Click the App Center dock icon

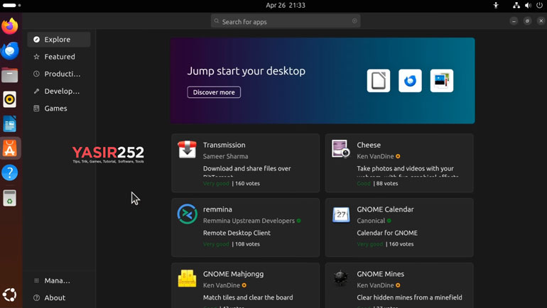click(x=10, y=148)
